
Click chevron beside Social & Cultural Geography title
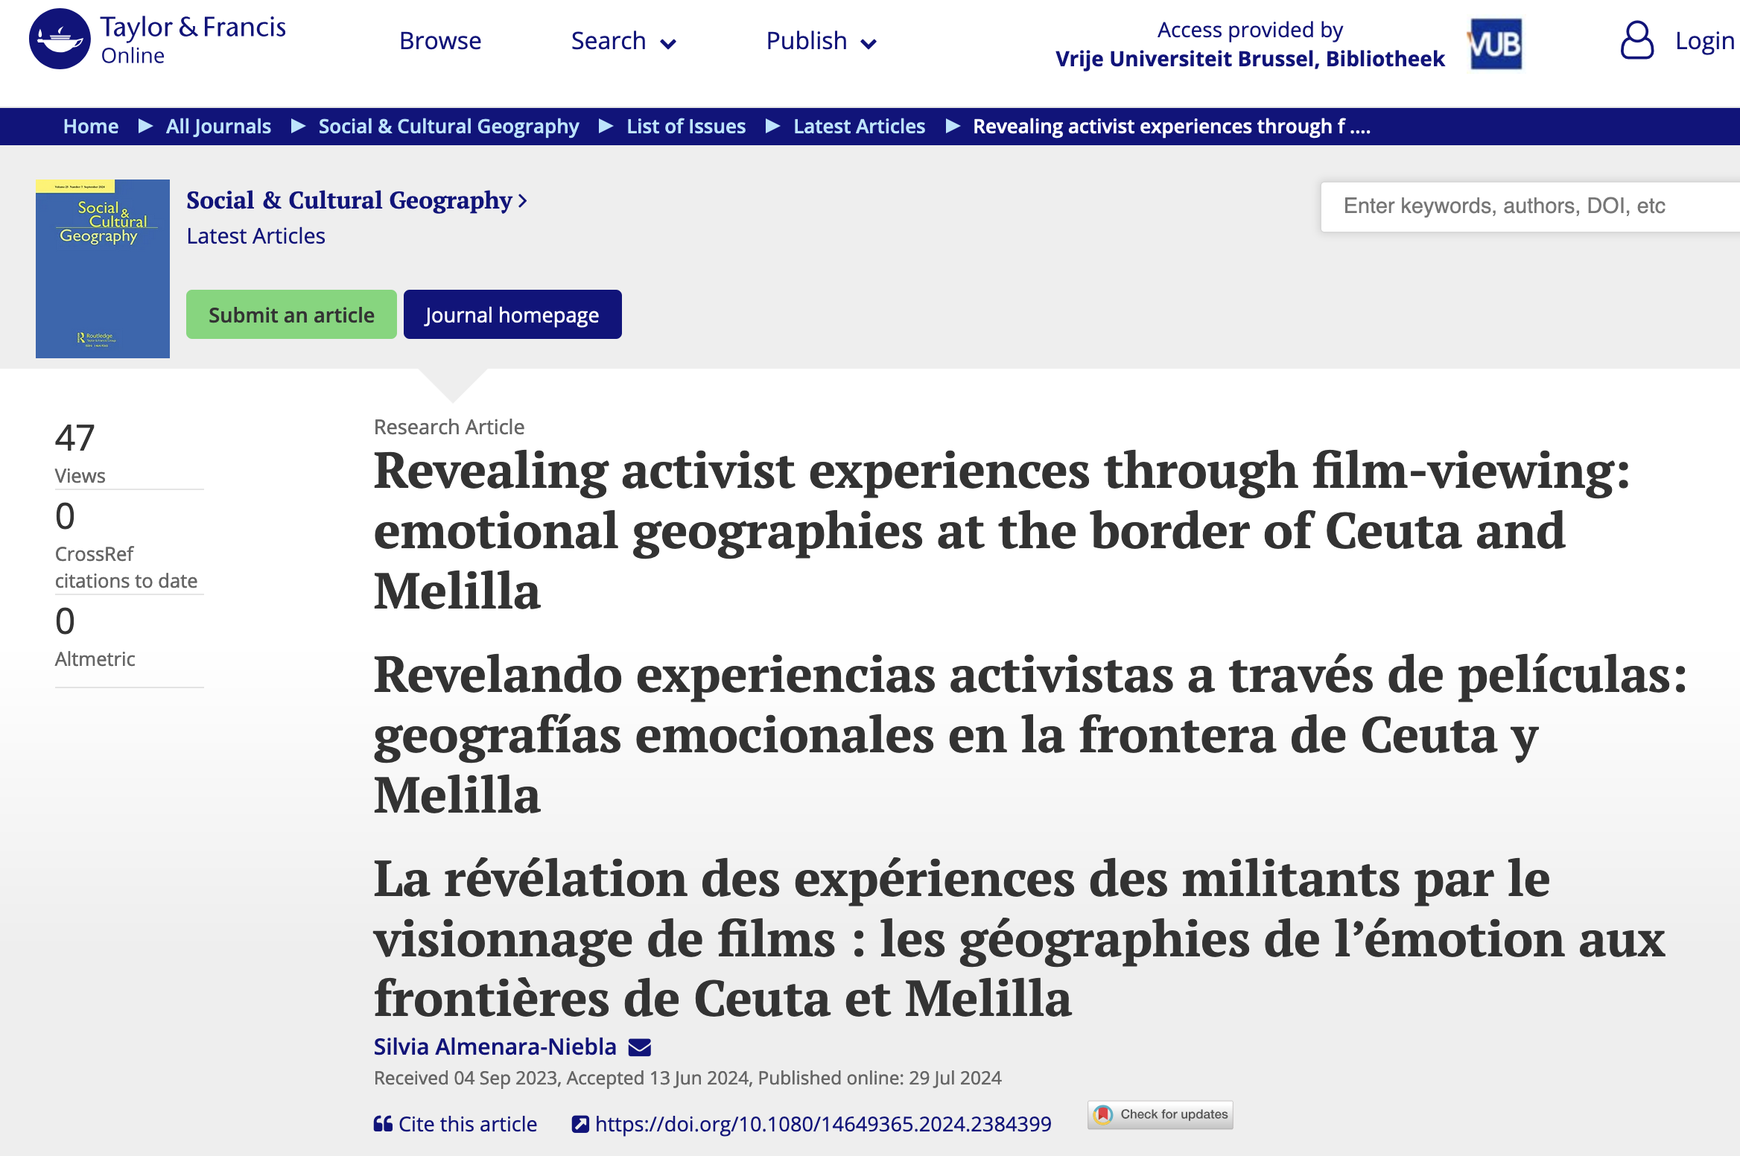tap(523, 201)
